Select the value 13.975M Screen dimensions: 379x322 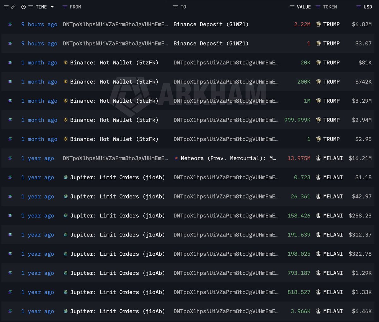(299, 158)
